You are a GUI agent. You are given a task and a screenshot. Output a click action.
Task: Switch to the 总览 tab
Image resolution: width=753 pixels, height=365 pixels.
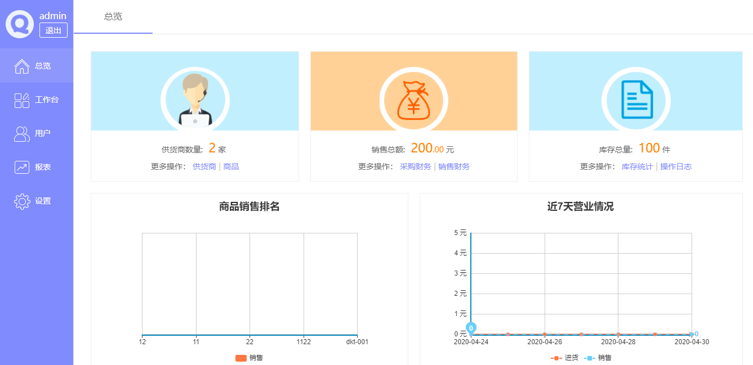click(x=113, y=17)
